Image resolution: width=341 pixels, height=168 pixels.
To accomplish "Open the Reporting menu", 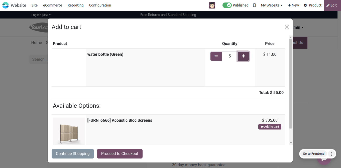I will (x=76, y=5).
